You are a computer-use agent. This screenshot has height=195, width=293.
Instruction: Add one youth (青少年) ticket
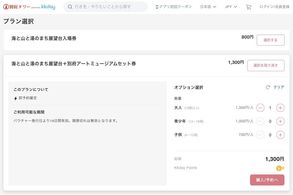click(280, 121)
